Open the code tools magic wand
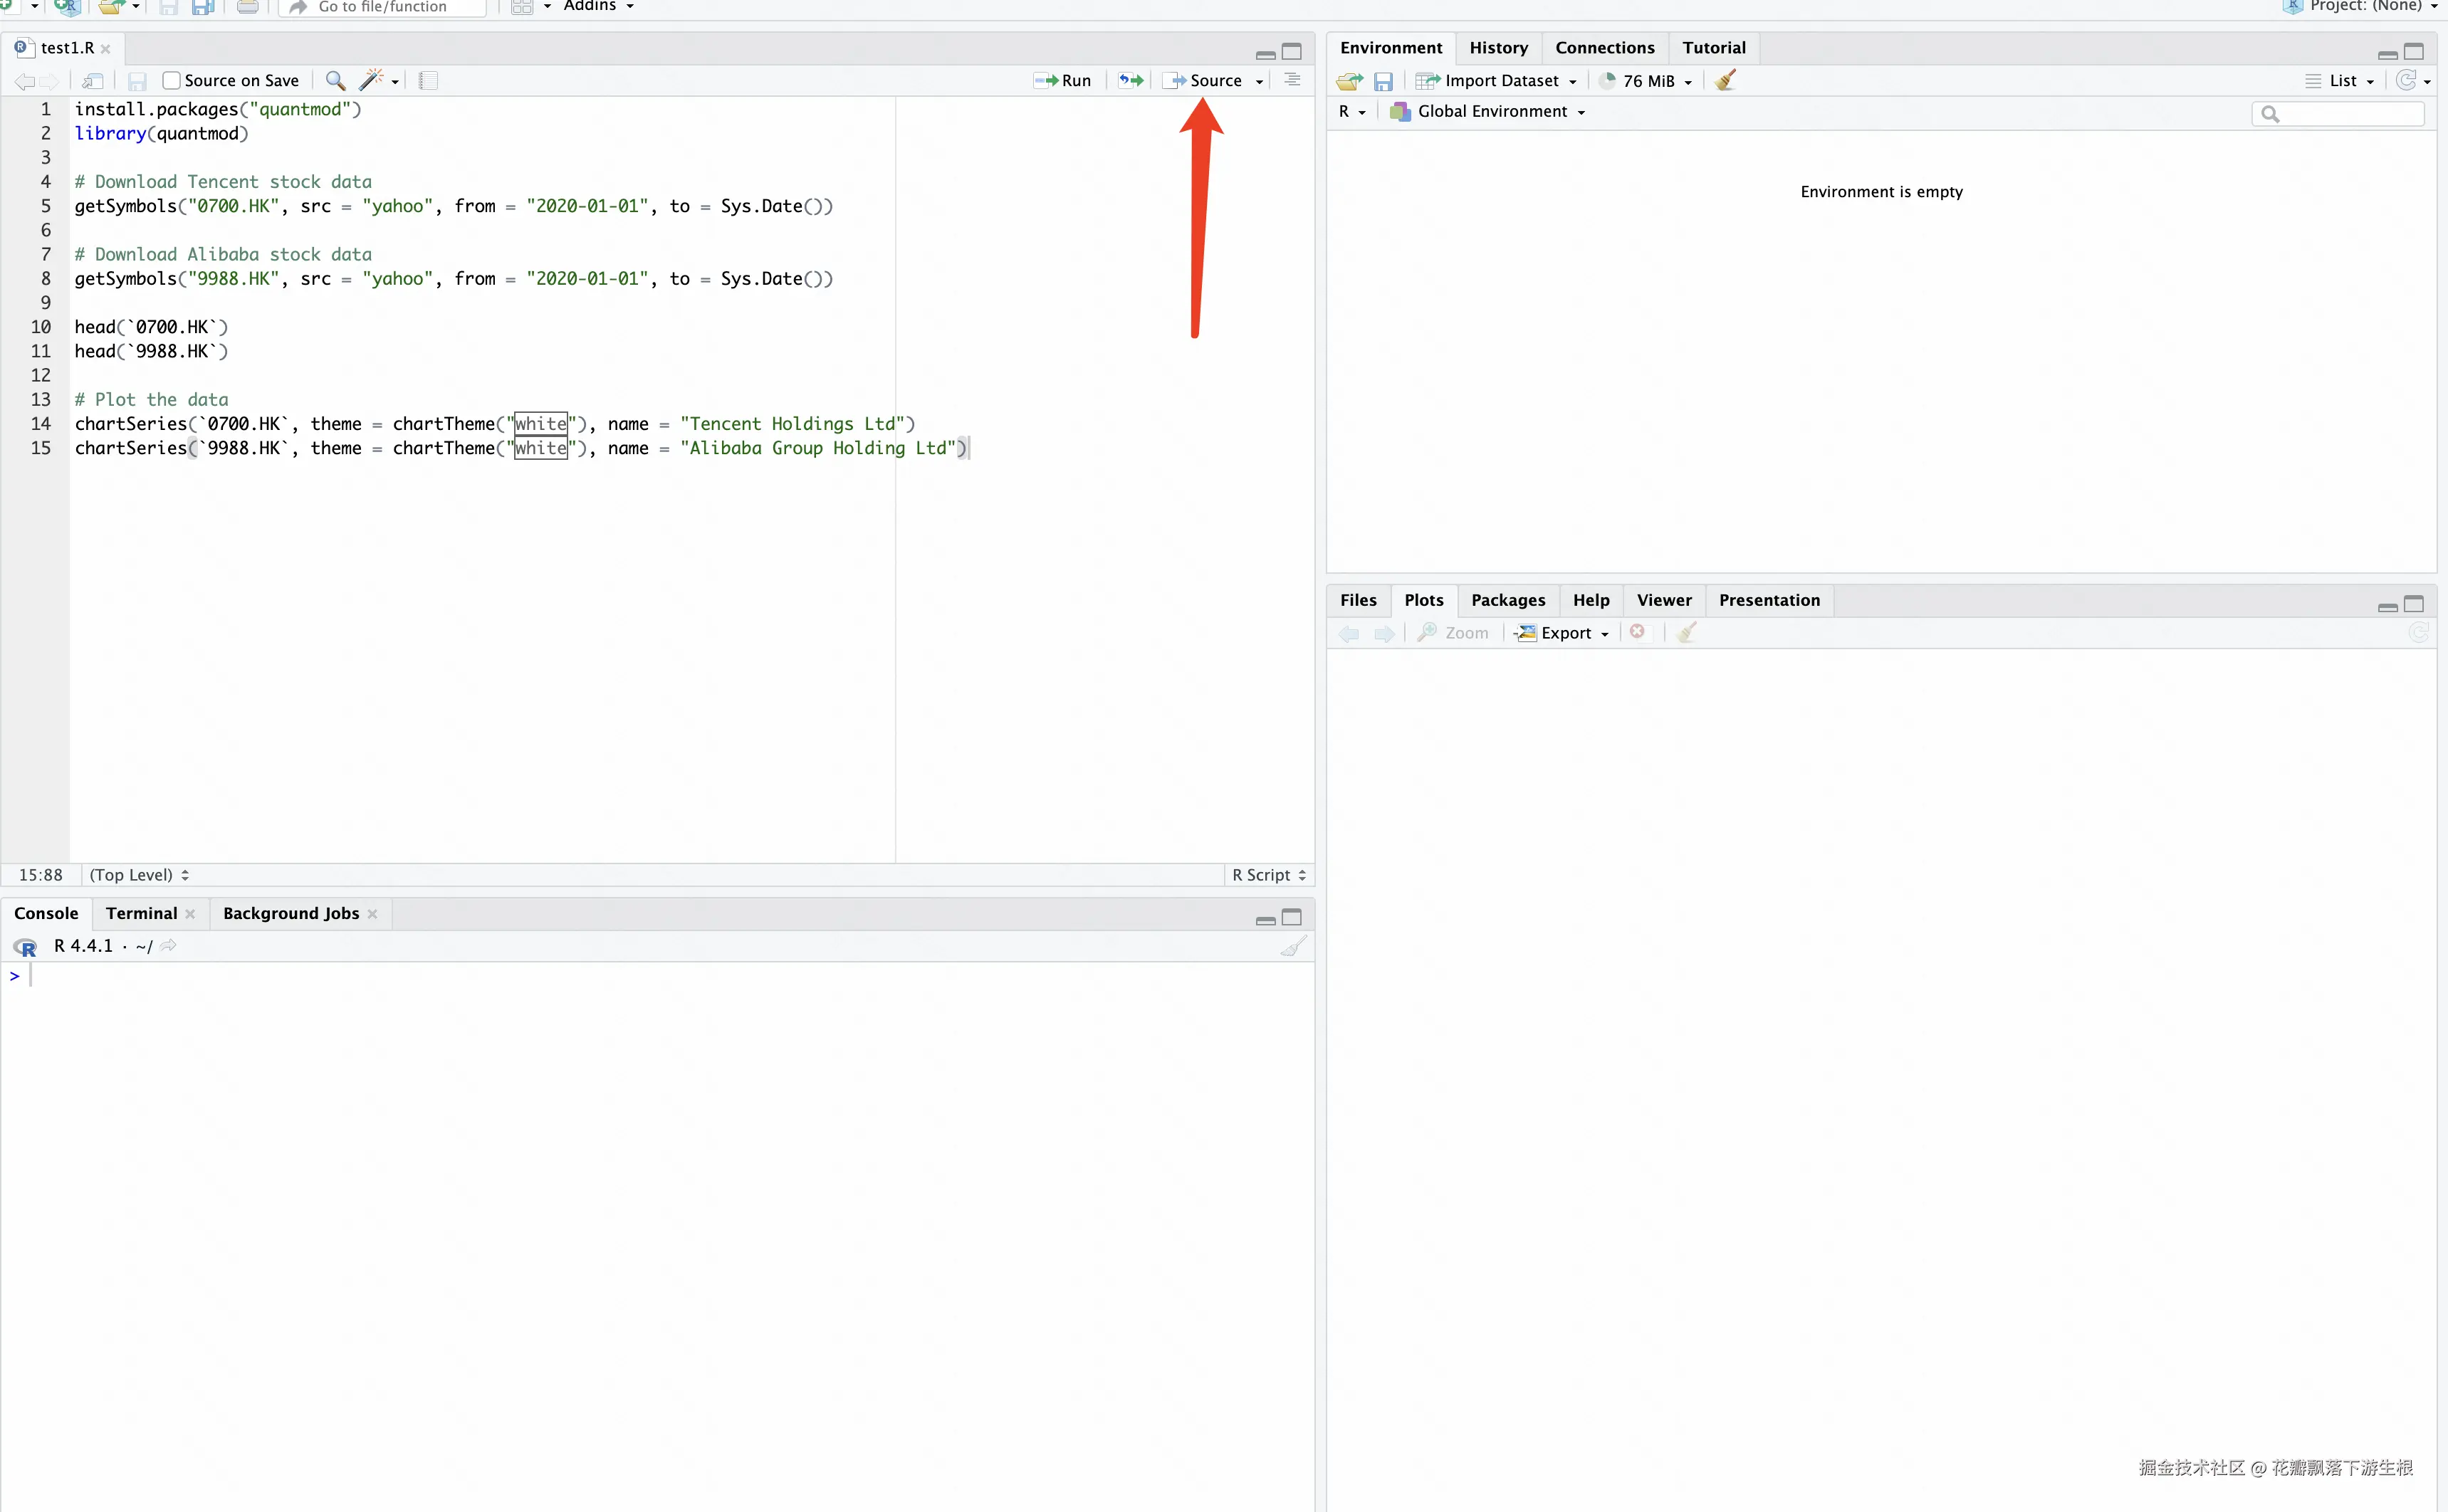This screenshot has width=2448, height=1512. [371, 80]
